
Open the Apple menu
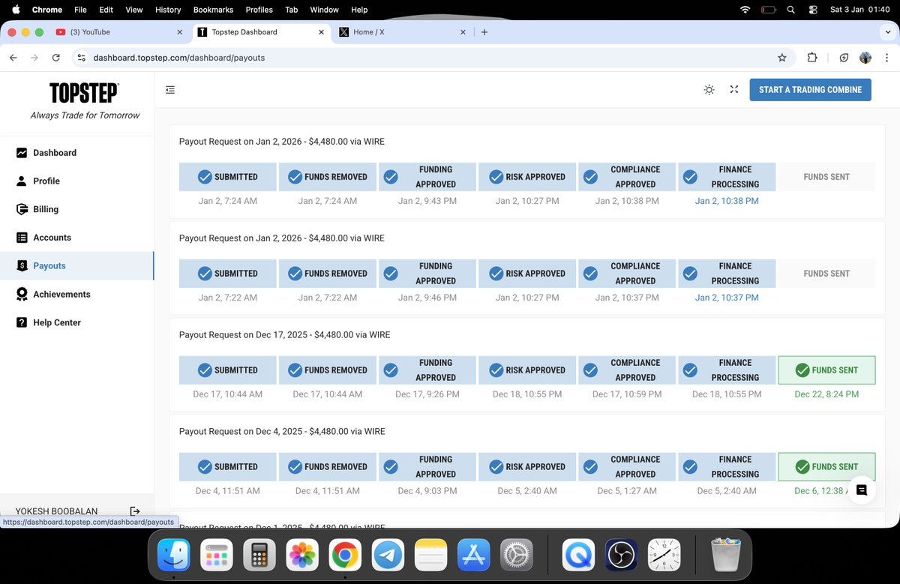[15, 10]
